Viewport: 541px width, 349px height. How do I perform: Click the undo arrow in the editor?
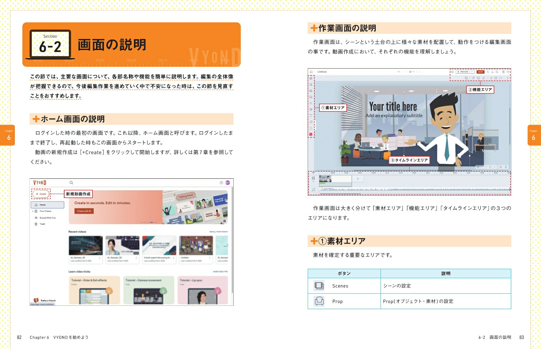click(399, 72)
